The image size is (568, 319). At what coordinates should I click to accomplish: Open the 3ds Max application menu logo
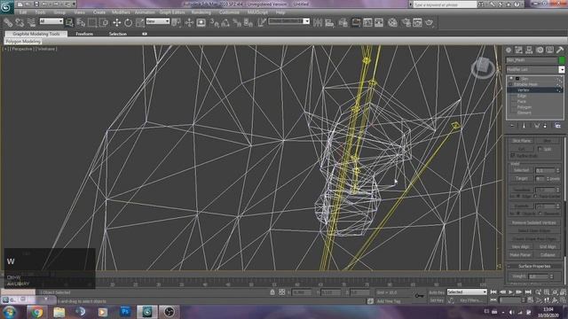coord(7,7)
